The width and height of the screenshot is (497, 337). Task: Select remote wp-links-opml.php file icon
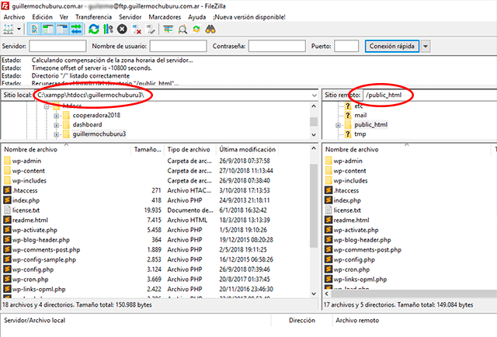pos(328,279)
